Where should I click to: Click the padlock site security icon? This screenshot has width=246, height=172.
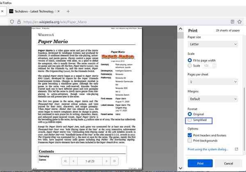(19, 22)
